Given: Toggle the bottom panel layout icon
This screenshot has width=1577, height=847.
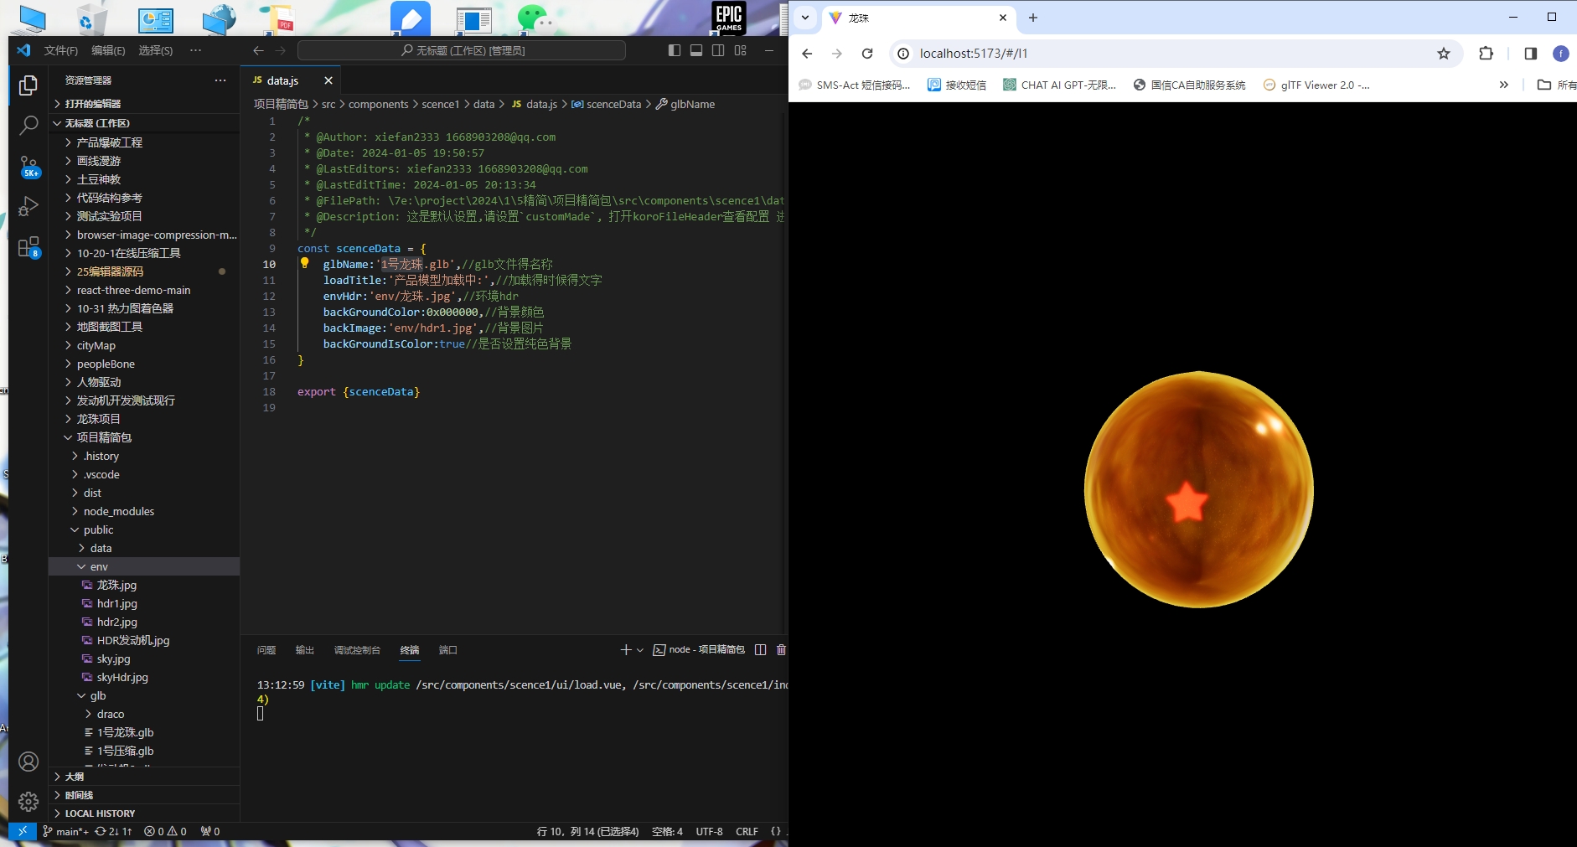Looking at the screenshot, I should tap(696, 50).
